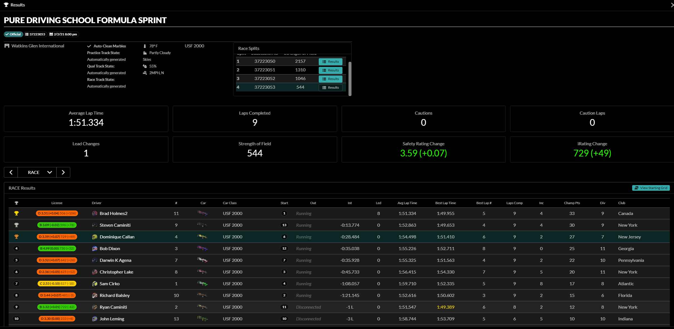674x329 pixels.
Task: Click the calendar icon on date badge
Action: [51, 34]
